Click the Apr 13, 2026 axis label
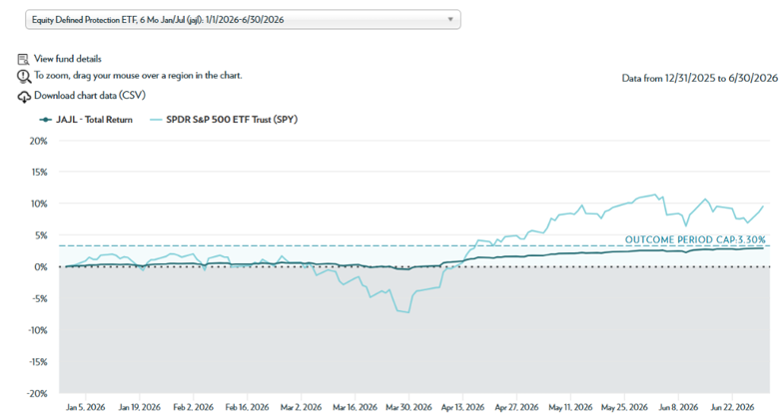This screenshot has height=417, width=779. coord(462,407)
